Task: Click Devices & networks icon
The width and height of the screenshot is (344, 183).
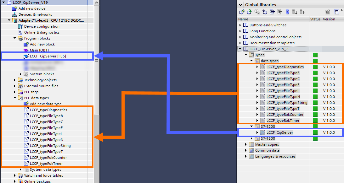Action: (14, 14)
